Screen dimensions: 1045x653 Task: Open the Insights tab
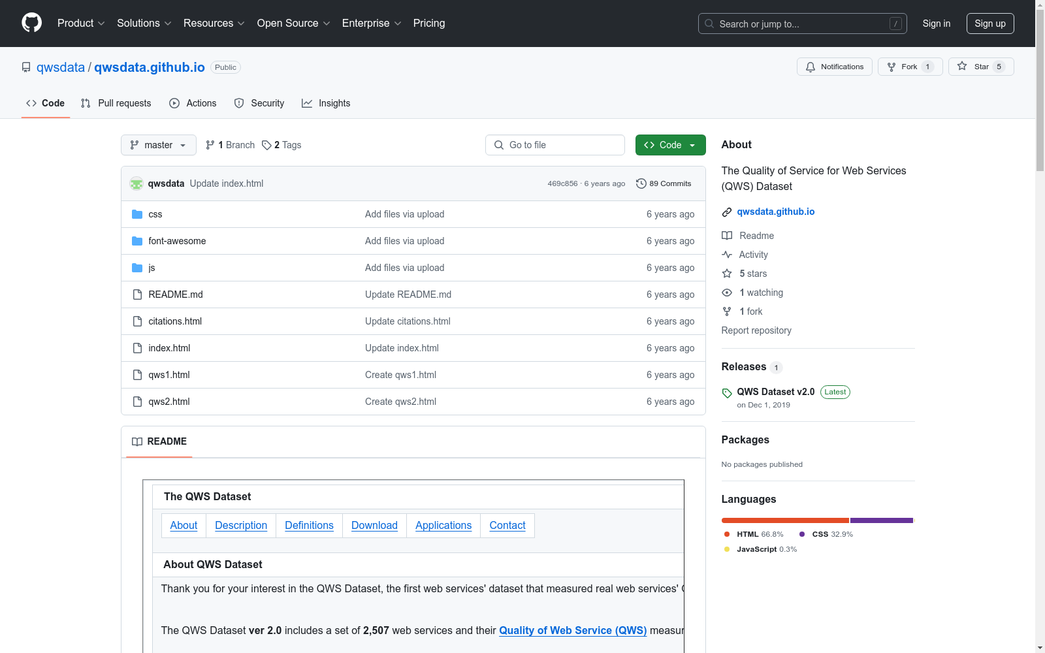pyautogui.click(x=326, y=103)
